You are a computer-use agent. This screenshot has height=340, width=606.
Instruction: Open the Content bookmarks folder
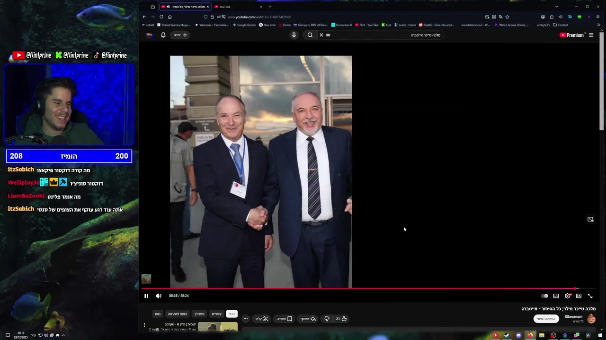click(561, 25)
